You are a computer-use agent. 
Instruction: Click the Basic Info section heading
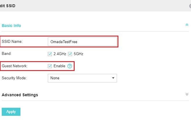pyautogui.click(x=11, y=26)
